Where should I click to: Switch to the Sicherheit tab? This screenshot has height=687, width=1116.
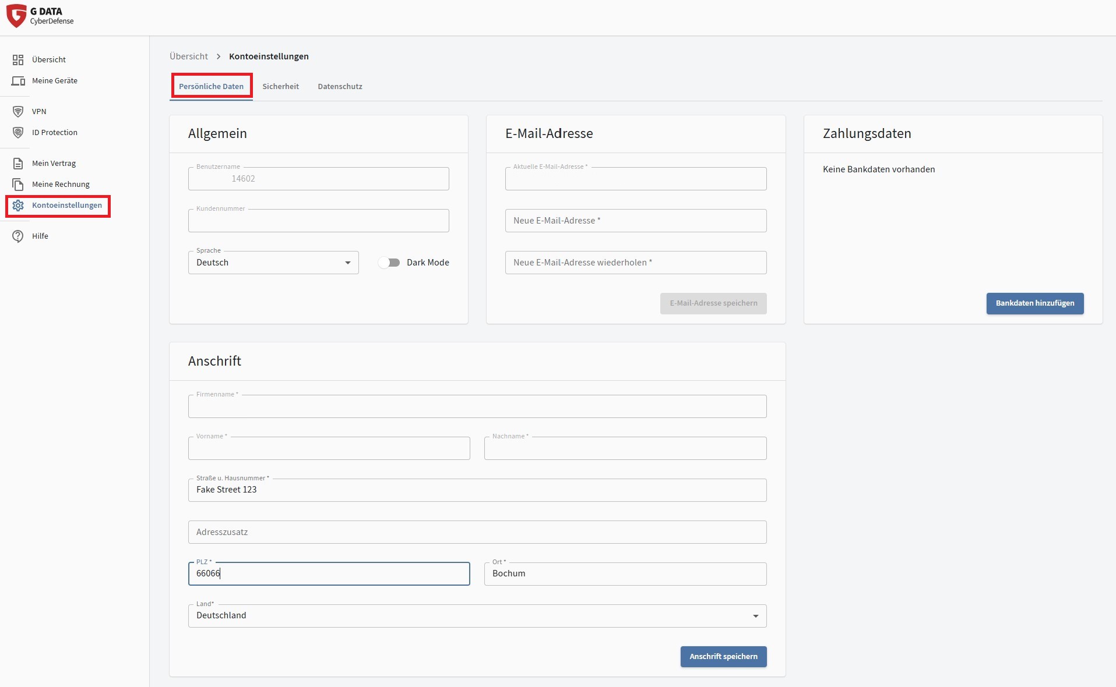[x=280, y=87]
